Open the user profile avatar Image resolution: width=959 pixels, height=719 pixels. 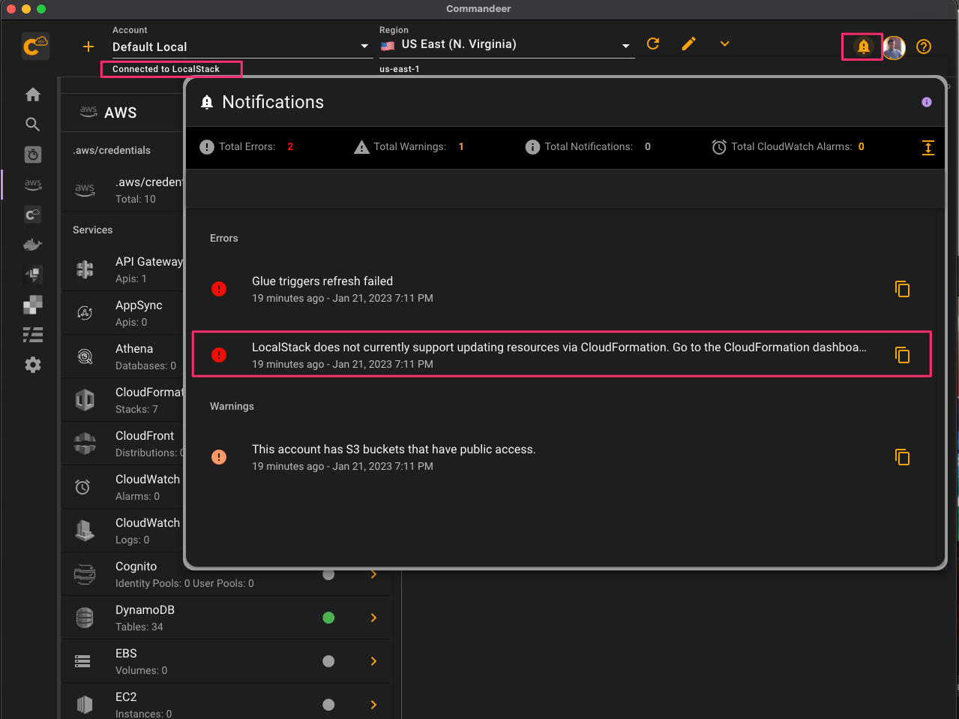[x=894, y=47]
